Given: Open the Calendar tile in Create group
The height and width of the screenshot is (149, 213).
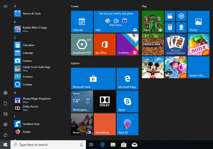Looking at the screenshot, I should tap(82, 22).
